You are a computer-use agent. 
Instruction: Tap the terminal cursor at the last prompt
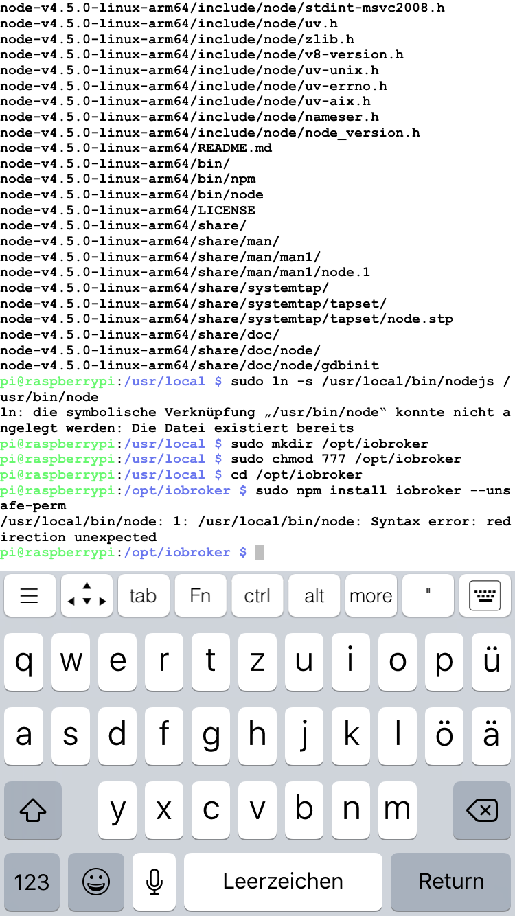[x=260, y=553]
